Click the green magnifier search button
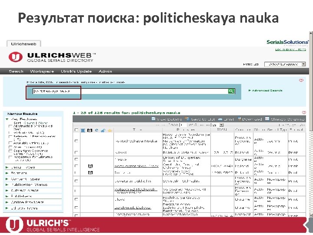Image resolution: width=313 pixels, height=235 pixels. coord(231,91)
